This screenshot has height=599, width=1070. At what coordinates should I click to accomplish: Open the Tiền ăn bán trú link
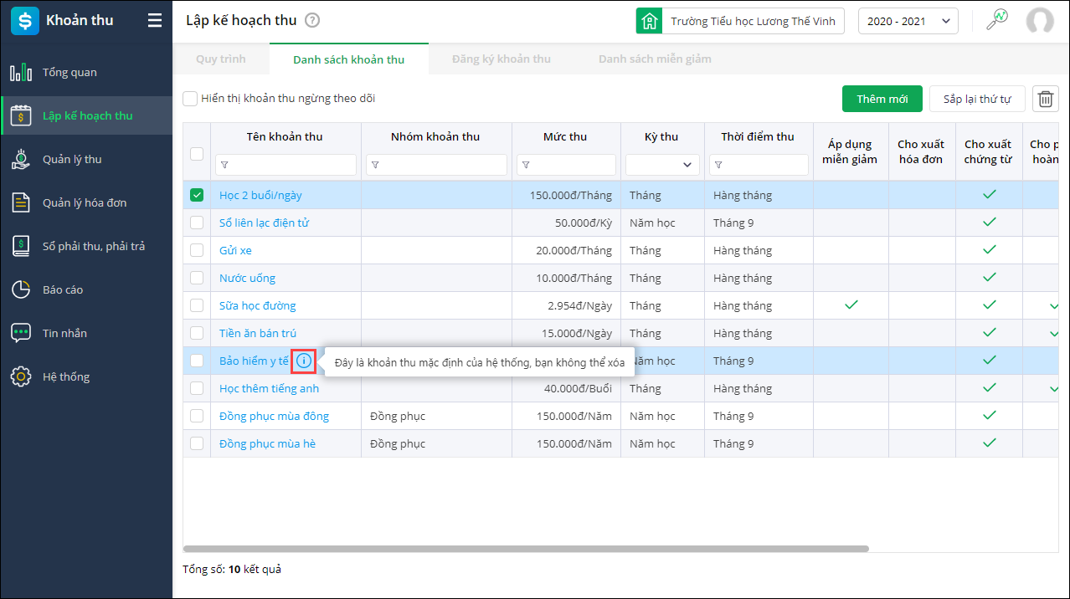(x=258, y=333)
